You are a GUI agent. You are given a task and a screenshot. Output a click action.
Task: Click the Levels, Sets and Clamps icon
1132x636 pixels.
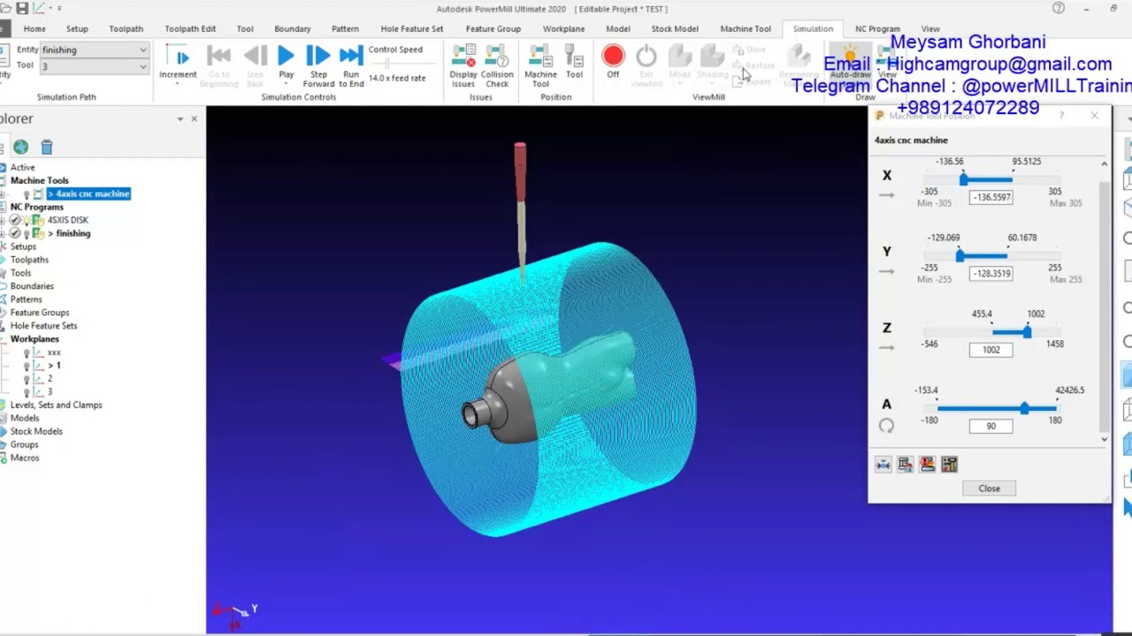4,405
